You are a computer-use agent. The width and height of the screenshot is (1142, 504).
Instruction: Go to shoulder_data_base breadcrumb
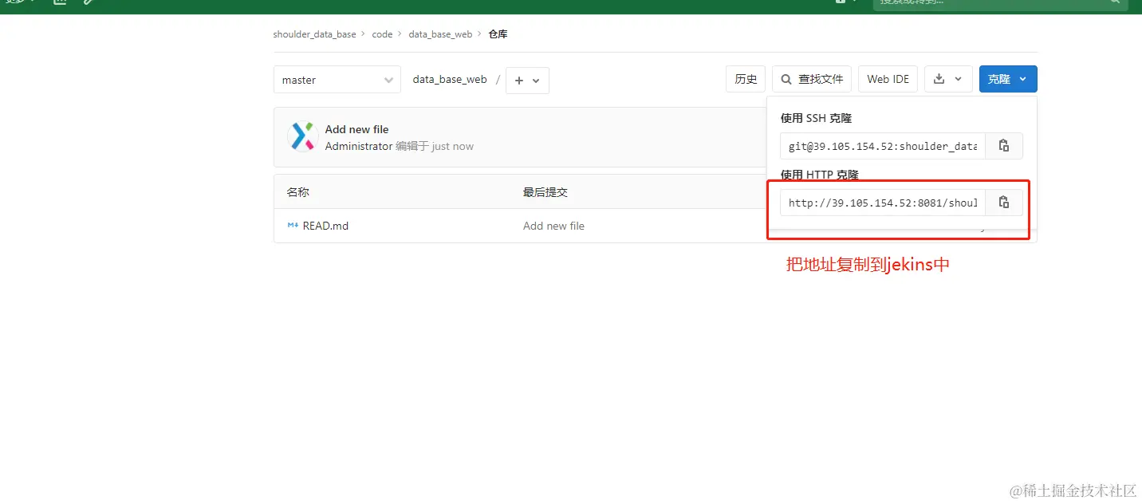[x=314, y=34]
